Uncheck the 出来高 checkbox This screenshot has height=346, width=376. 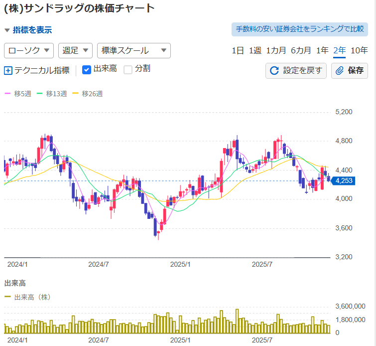click(x=86, y=70)
